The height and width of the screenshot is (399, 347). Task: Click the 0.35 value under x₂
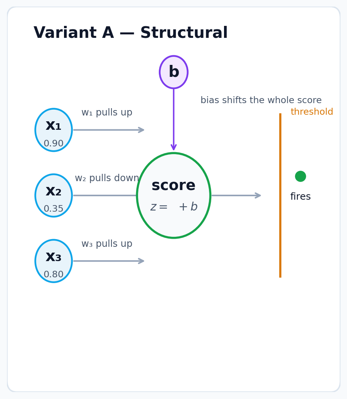tap(54, 209)
